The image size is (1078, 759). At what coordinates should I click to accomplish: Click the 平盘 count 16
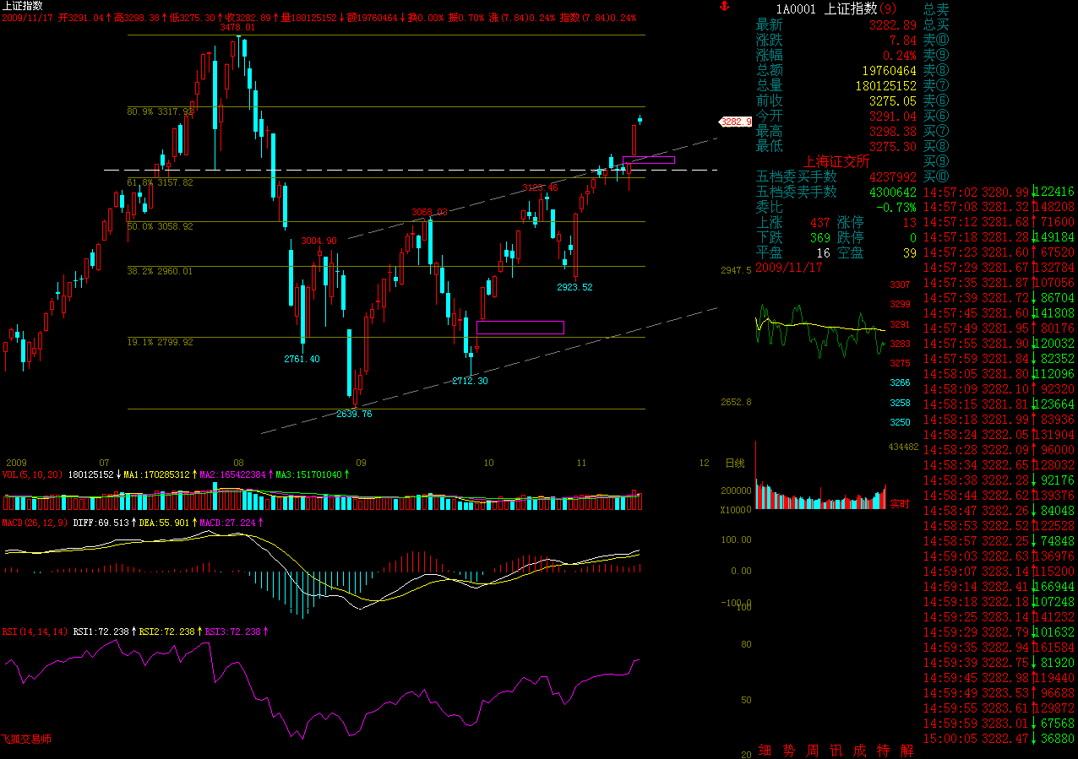[x=824, y=252]
